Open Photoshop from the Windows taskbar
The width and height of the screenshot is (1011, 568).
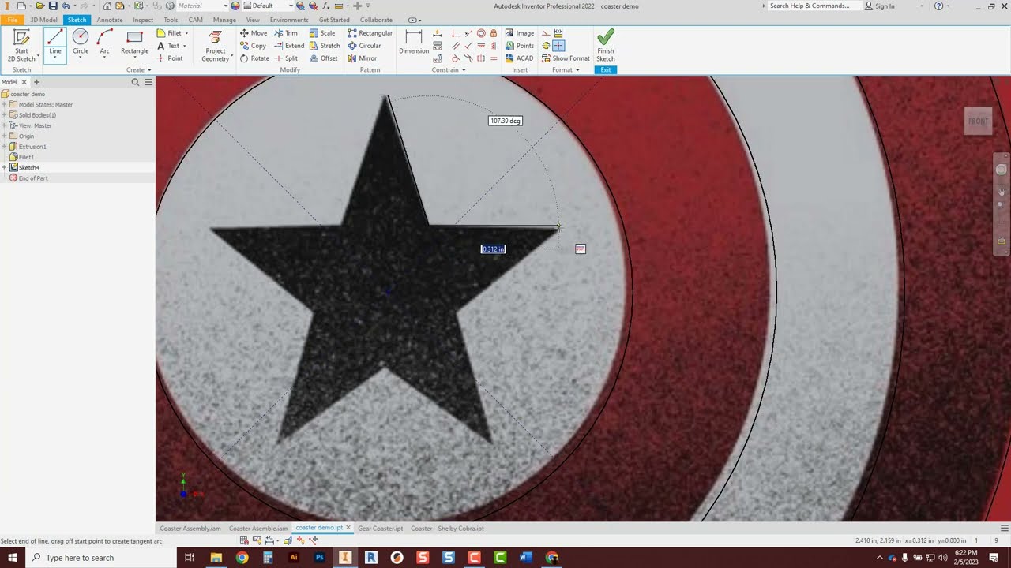tap(319, 558)
